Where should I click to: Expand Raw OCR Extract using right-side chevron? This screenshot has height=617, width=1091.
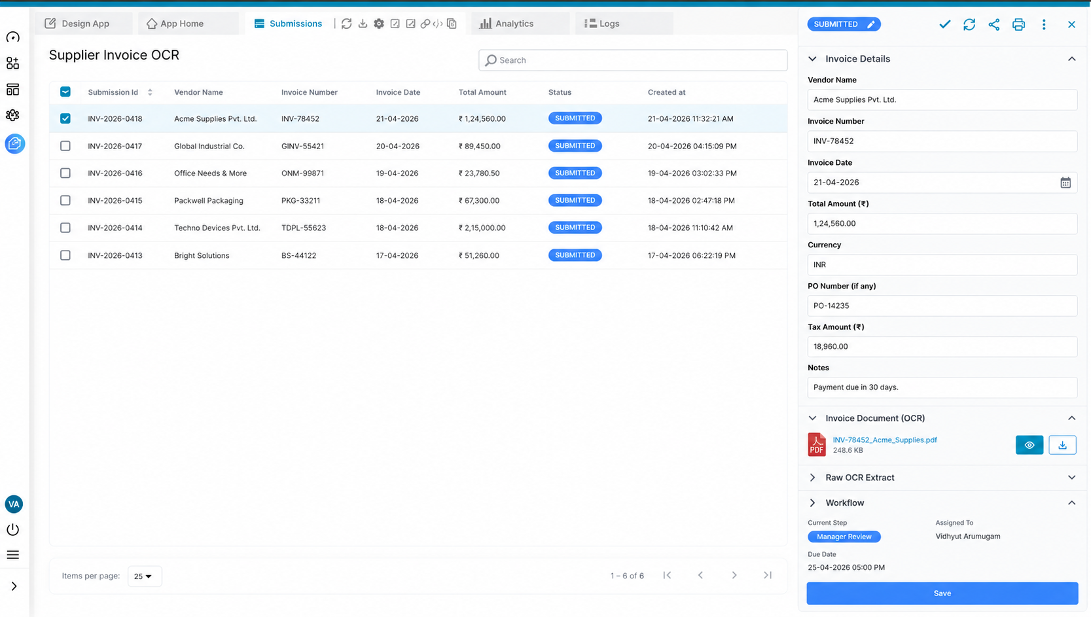[1072, 478]
